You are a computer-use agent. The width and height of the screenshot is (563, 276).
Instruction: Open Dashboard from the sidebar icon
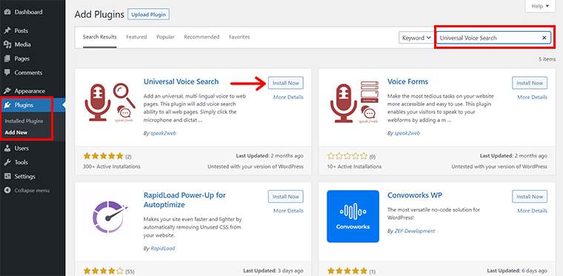coord(7,12)
